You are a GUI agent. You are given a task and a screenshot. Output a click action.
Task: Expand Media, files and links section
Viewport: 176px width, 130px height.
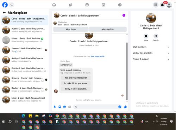click(151, 53)
